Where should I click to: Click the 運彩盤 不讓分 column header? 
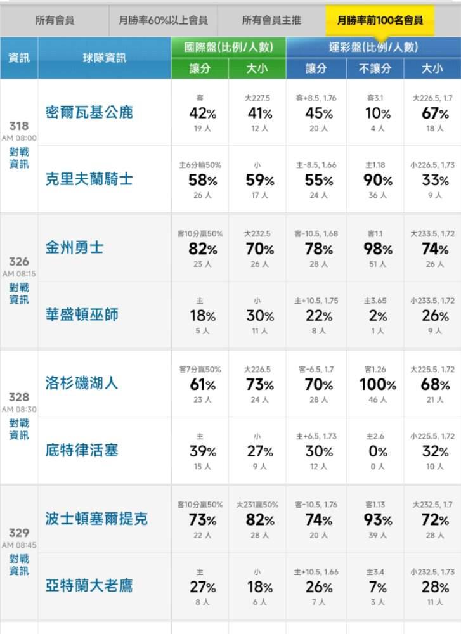point(375,68)
